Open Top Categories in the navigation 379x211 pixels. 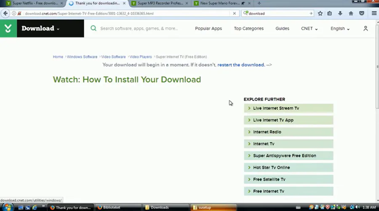tap(249, 29)
